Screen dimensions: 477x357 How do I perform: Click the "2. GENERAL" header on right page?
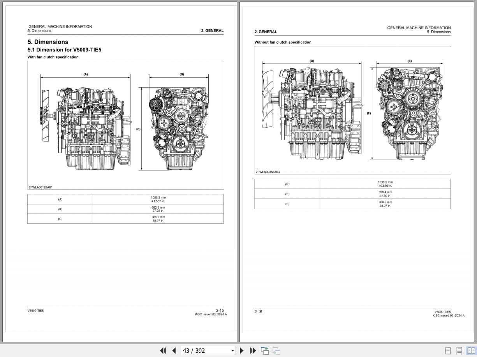pyautogui.click(x=266, y=32)
